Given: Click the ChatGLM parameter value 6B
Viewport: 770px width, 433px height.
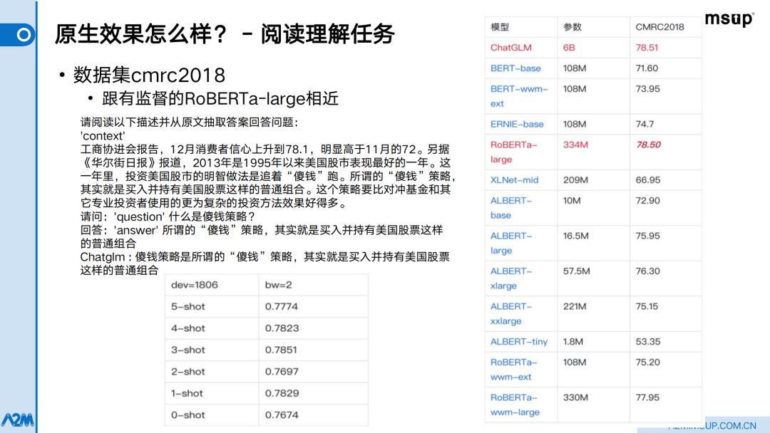Looking at the screenshot, I should point(569,48).
